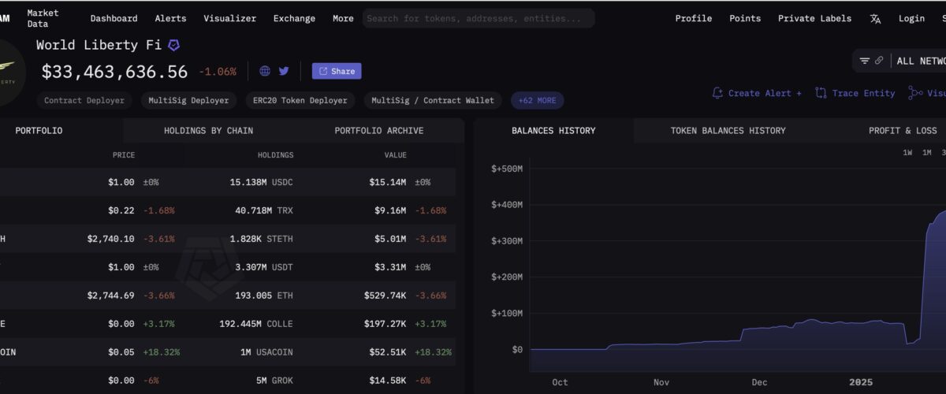This screenshot has width=946, height=394.
Task: Sort the portfolio by Value column
Action: (x=395, y=155)
